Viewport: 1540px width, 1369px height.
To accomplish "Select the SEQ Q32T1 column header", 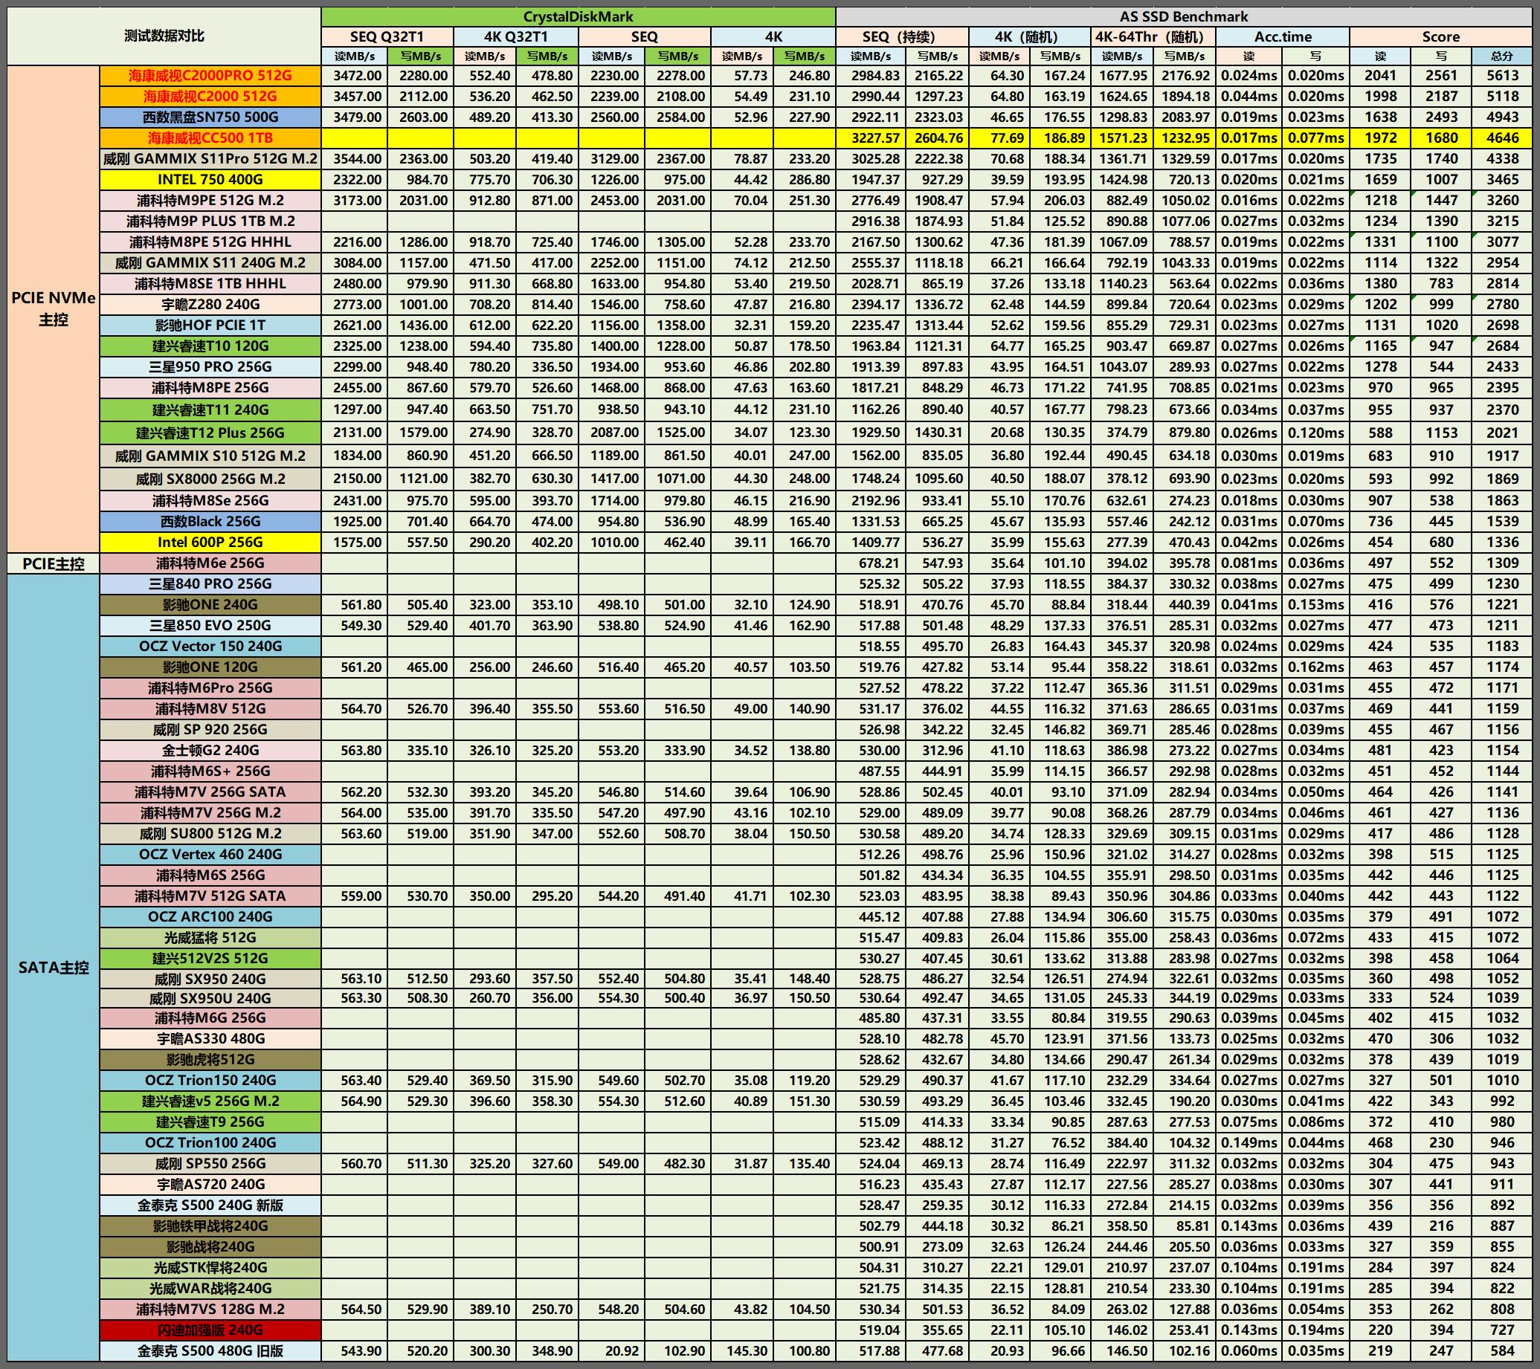I will pos(387,37).
